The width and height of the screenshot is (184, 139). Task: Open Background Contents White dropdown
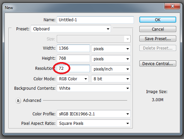click(94, 88)
